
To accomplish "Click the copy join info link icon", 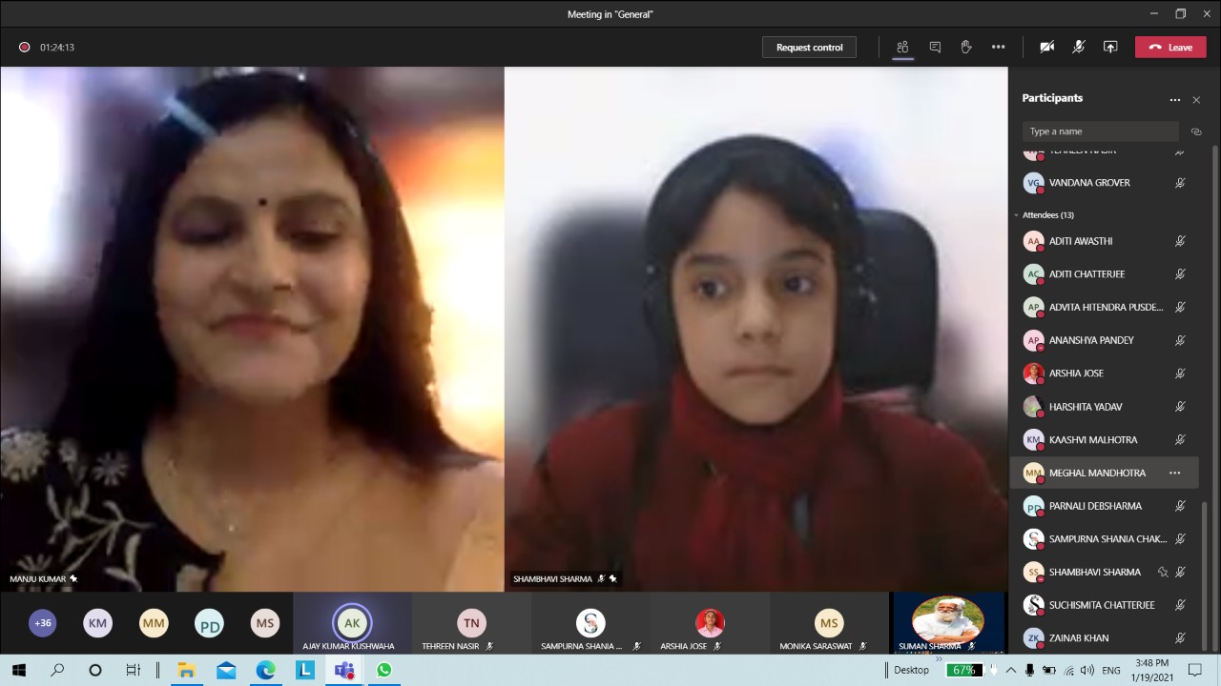I will [1196, 131].
